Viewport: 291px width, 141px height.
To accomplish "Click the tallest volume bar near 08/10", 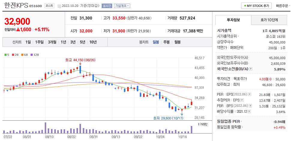I will pyautogui.click(x=46, y=127).
